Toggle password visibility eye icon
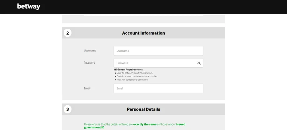This screenshot has height=130, width=287. (199, 63)
